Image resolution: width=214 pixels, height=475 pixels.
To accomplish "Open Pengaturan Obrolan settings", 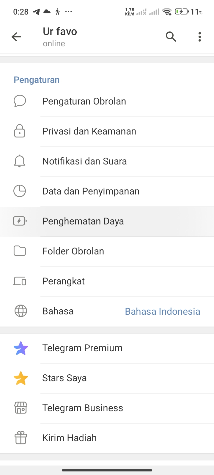I will (x=84, y=101).
